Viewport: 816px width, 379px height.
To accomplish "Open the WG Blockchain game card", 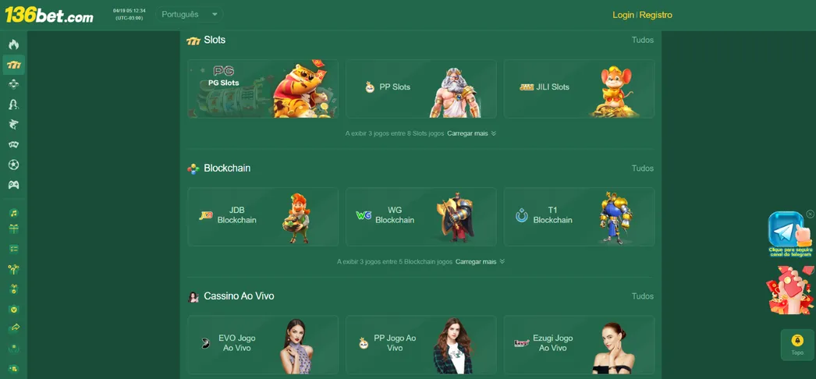I will 420,217.
